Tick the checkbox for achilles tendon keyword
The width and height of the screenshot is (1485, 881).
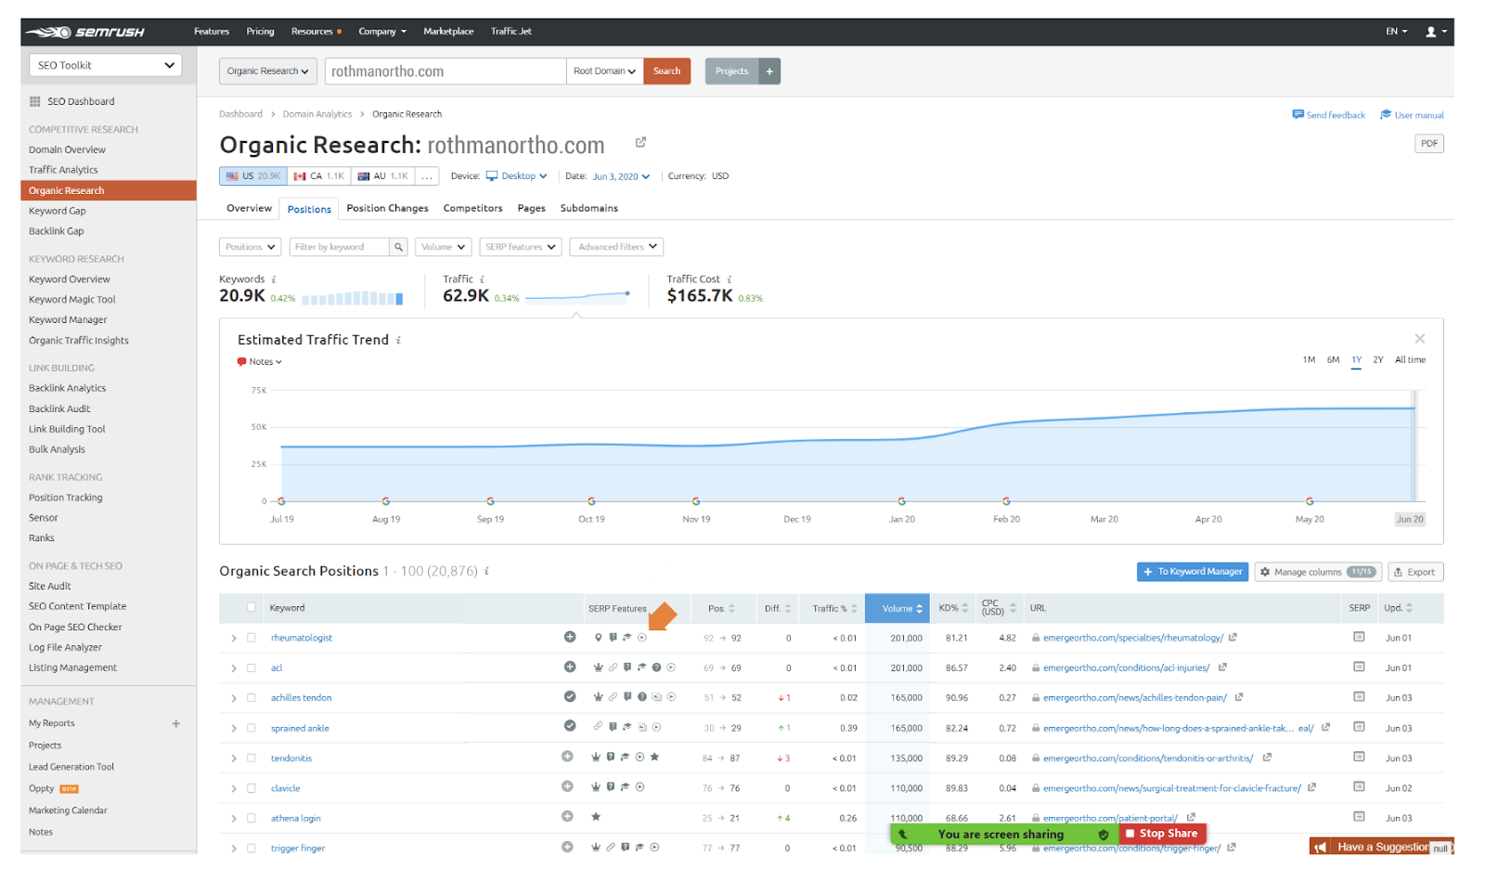point(252,697)
